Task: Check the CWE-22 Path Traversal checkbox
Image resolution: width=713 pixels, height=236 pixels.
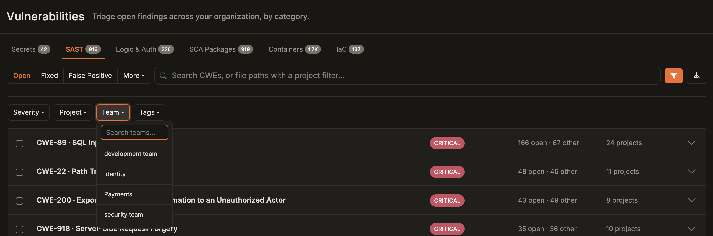Action: tap(19, 172)
